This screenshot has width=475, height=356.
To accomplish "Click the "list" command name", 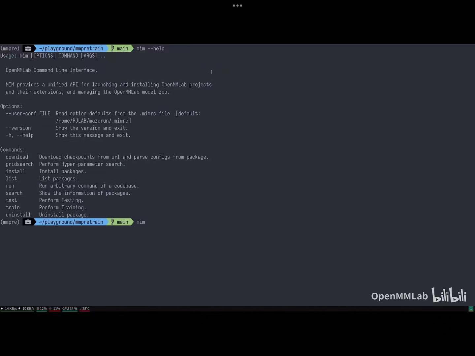I will (11, 179).
